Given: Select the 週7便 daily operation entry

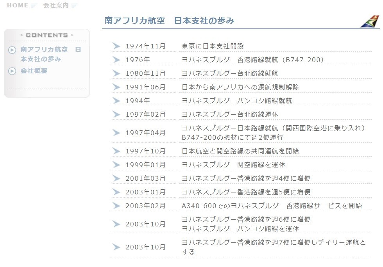Looking at the screenshot, I should (274, 247).
